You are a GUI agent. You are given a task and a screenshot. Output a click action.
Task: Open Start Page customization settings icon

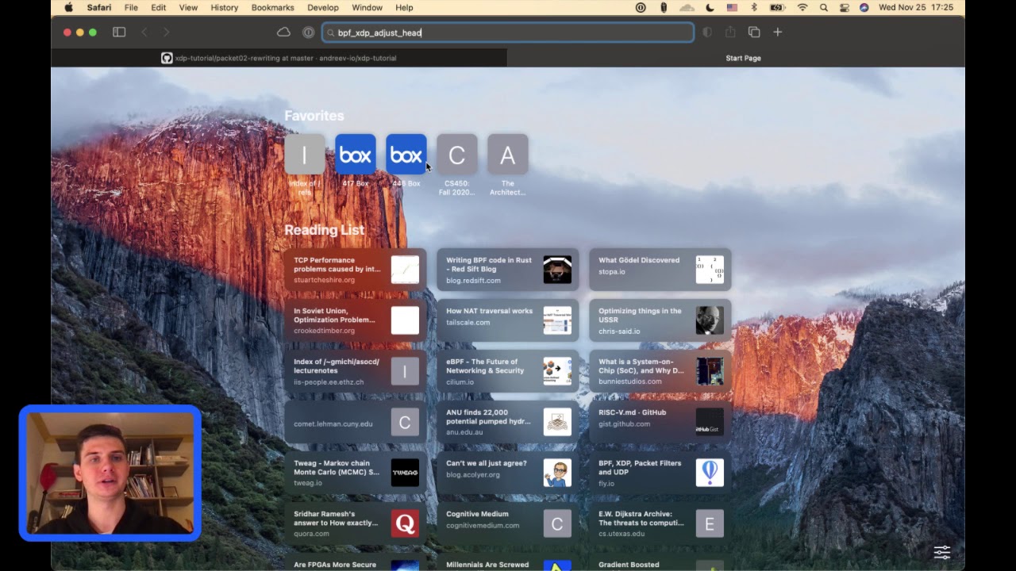(x=941, y=552)
